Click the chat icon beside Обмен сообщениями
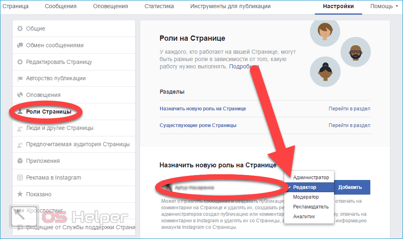 [20, 45]
